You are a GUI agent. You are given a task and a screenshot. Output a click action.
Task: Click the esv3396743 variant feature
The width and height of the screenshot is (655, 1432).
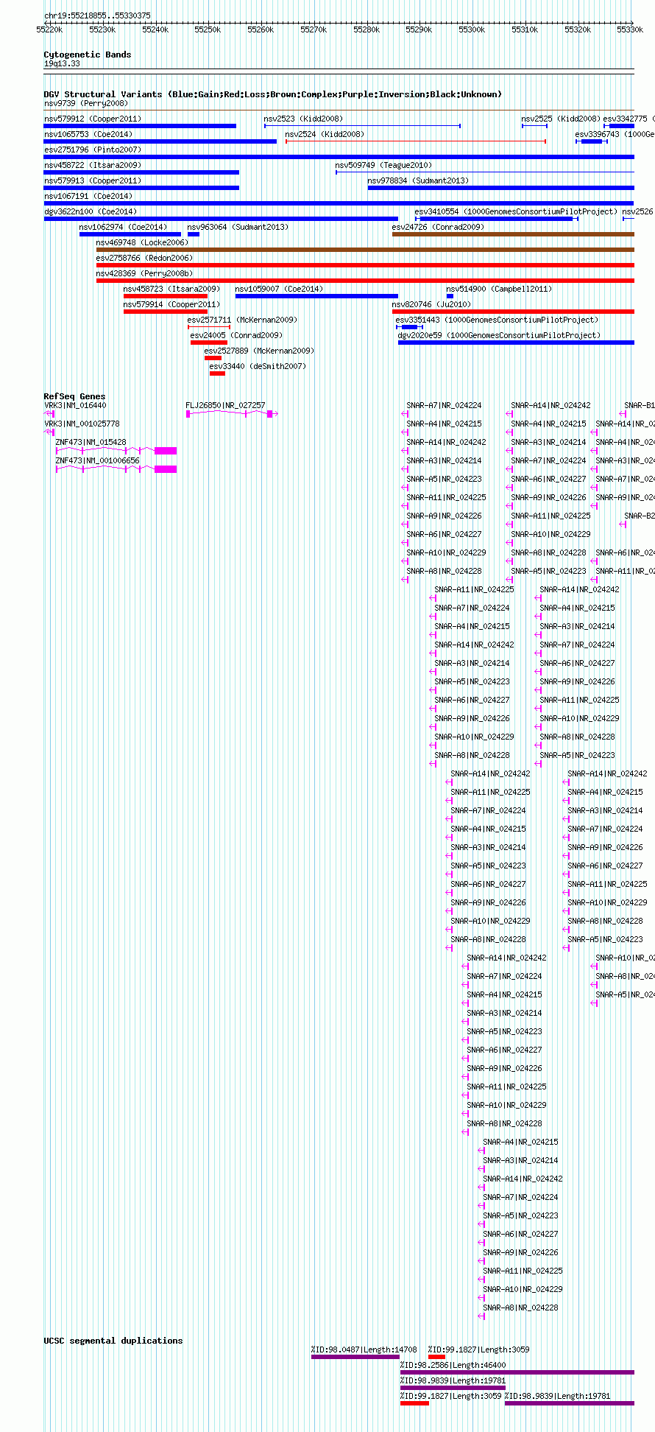pyautogui.click(x=591, y=141)
